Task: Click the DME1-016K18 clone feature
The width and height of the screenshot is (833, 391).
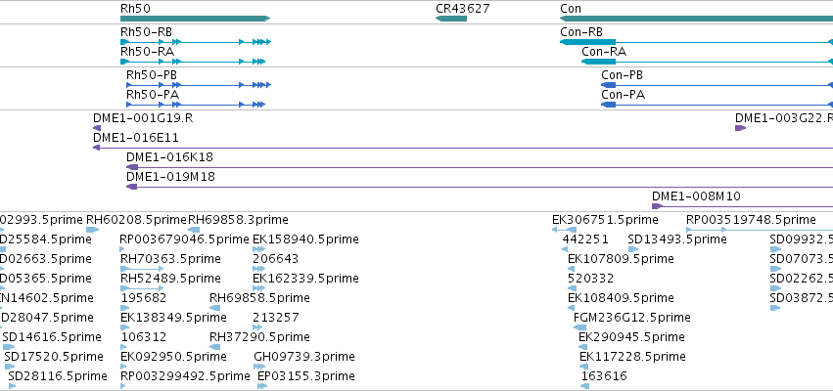Action: point(480,167)
